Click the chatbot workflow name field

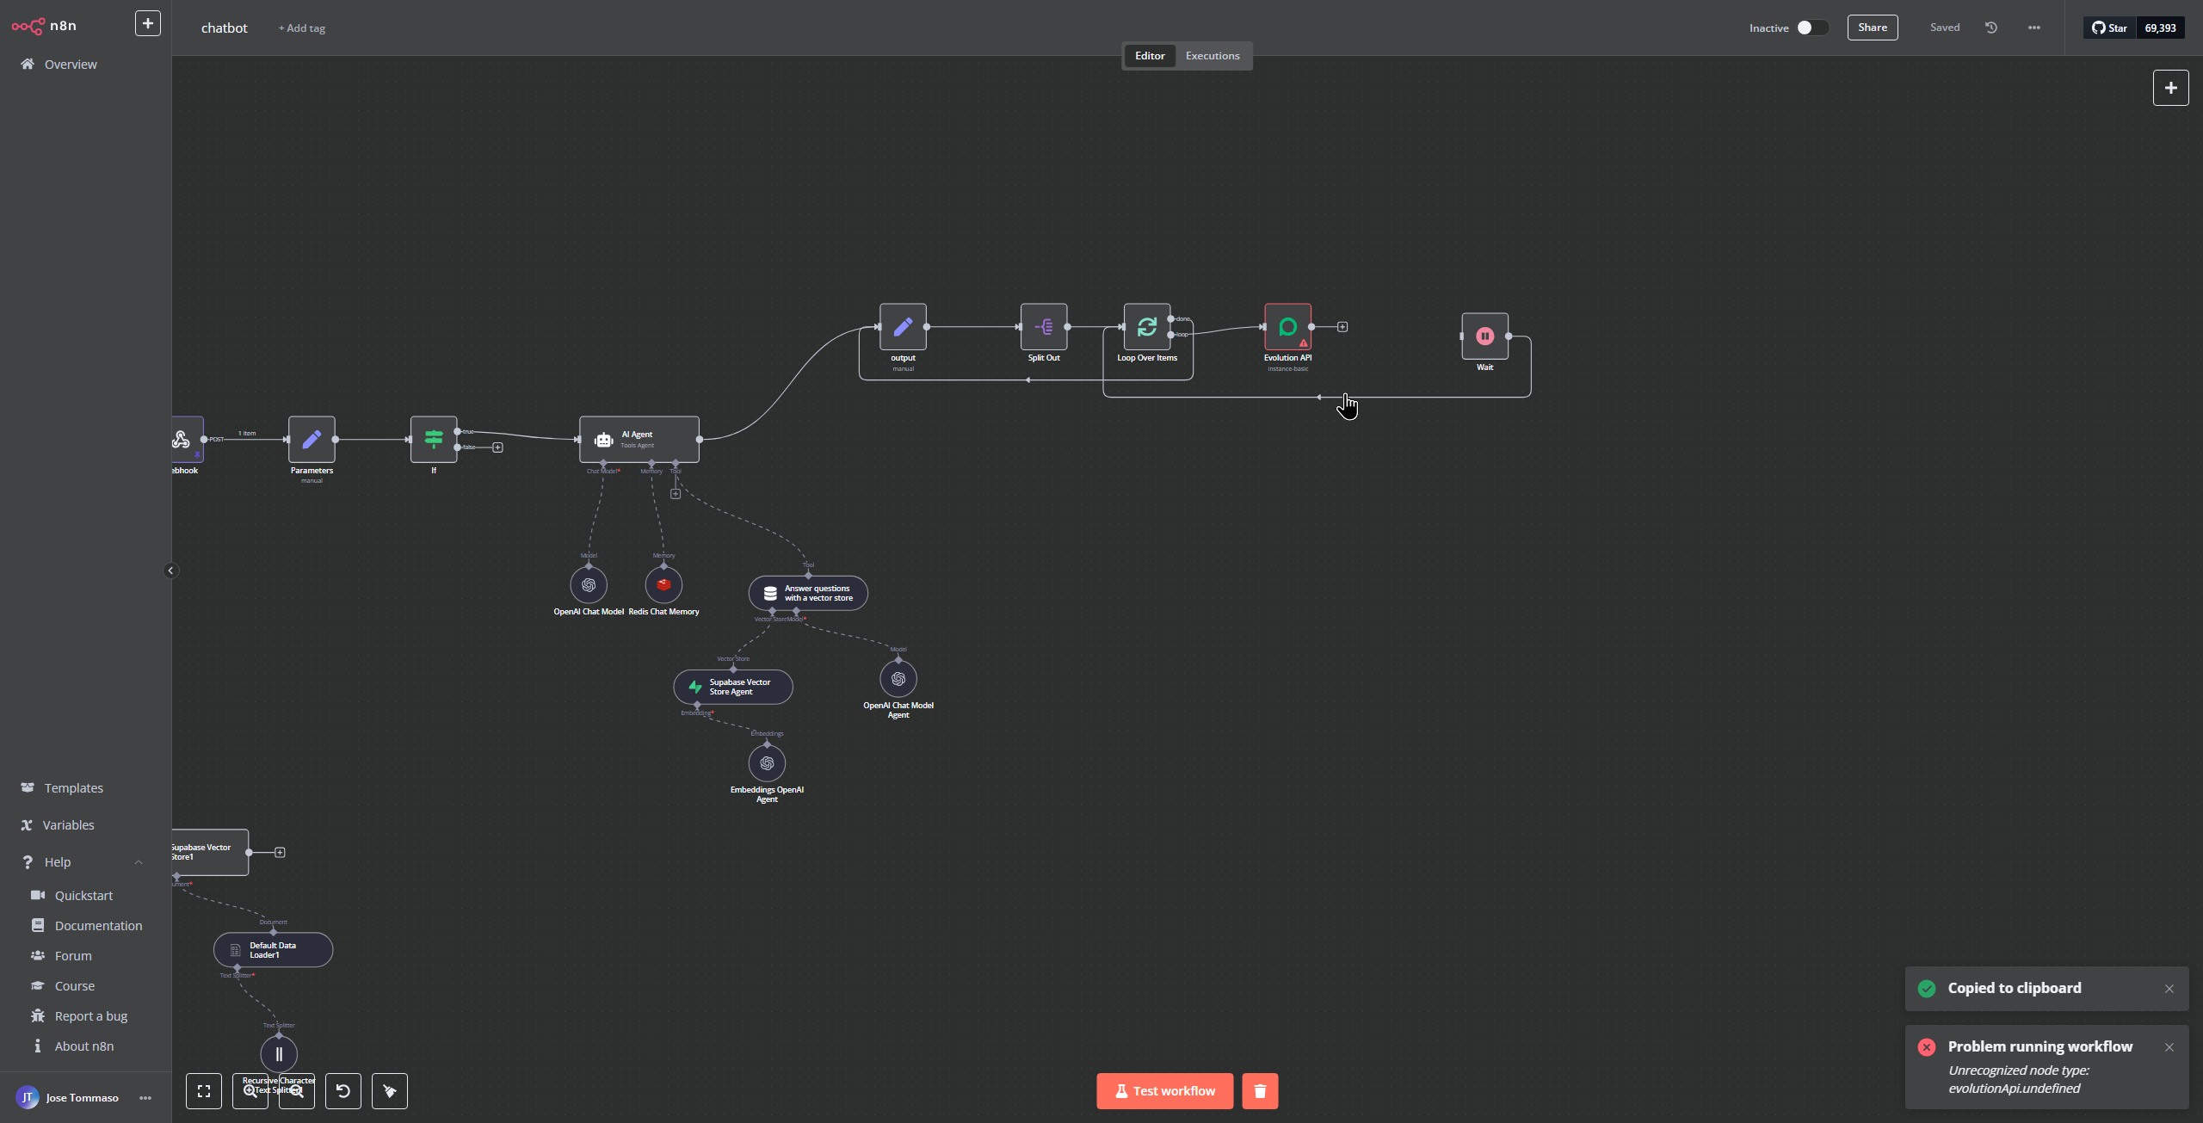click(225, 28)
